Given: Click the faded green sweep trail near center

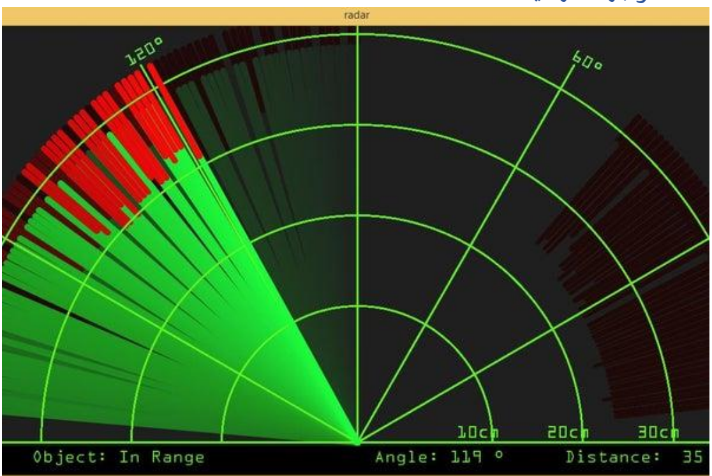Looking at the screenshot, I should pyautogui.click(x=287, y=191).
